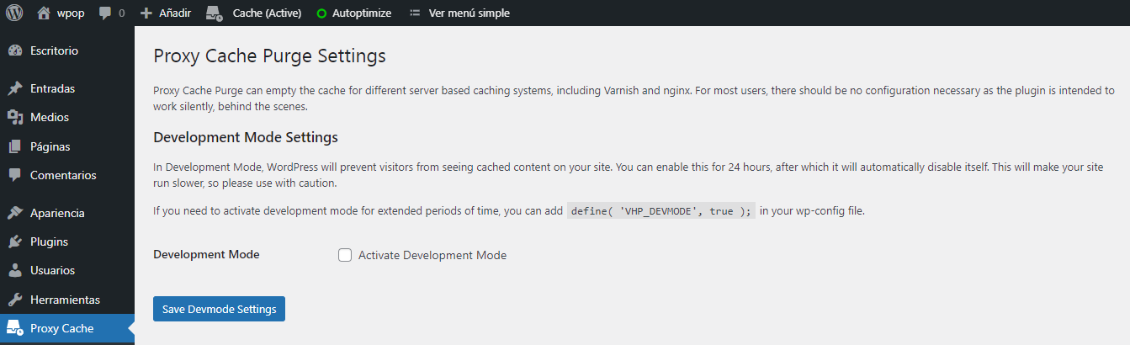
Task: Enable Activate Development Mode checkbox
Action: [345, 255]
